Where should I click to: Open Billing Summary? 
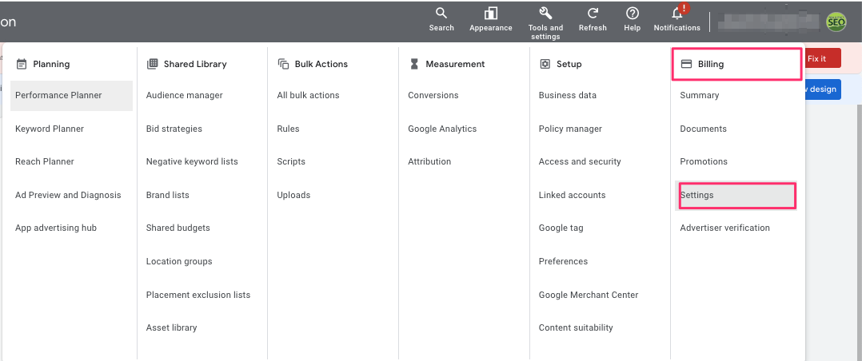(x=699, y=96)
